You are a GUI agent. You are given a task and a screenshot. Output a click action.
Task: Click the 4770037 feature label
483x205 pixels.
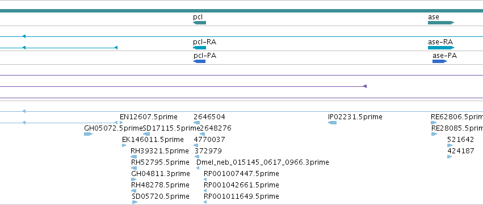click(x=209, y=139)
